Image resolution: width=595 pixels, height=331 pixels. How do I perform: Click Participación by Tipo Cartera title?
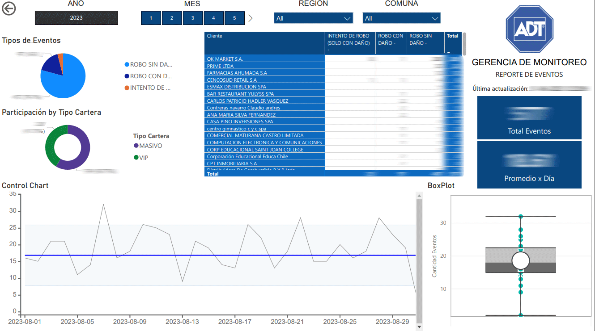click(51, 112)
